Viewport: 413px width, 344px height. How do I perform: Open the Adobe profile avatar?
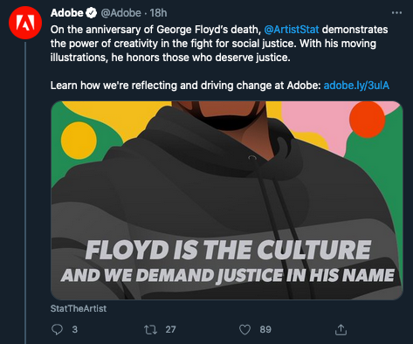25,23
